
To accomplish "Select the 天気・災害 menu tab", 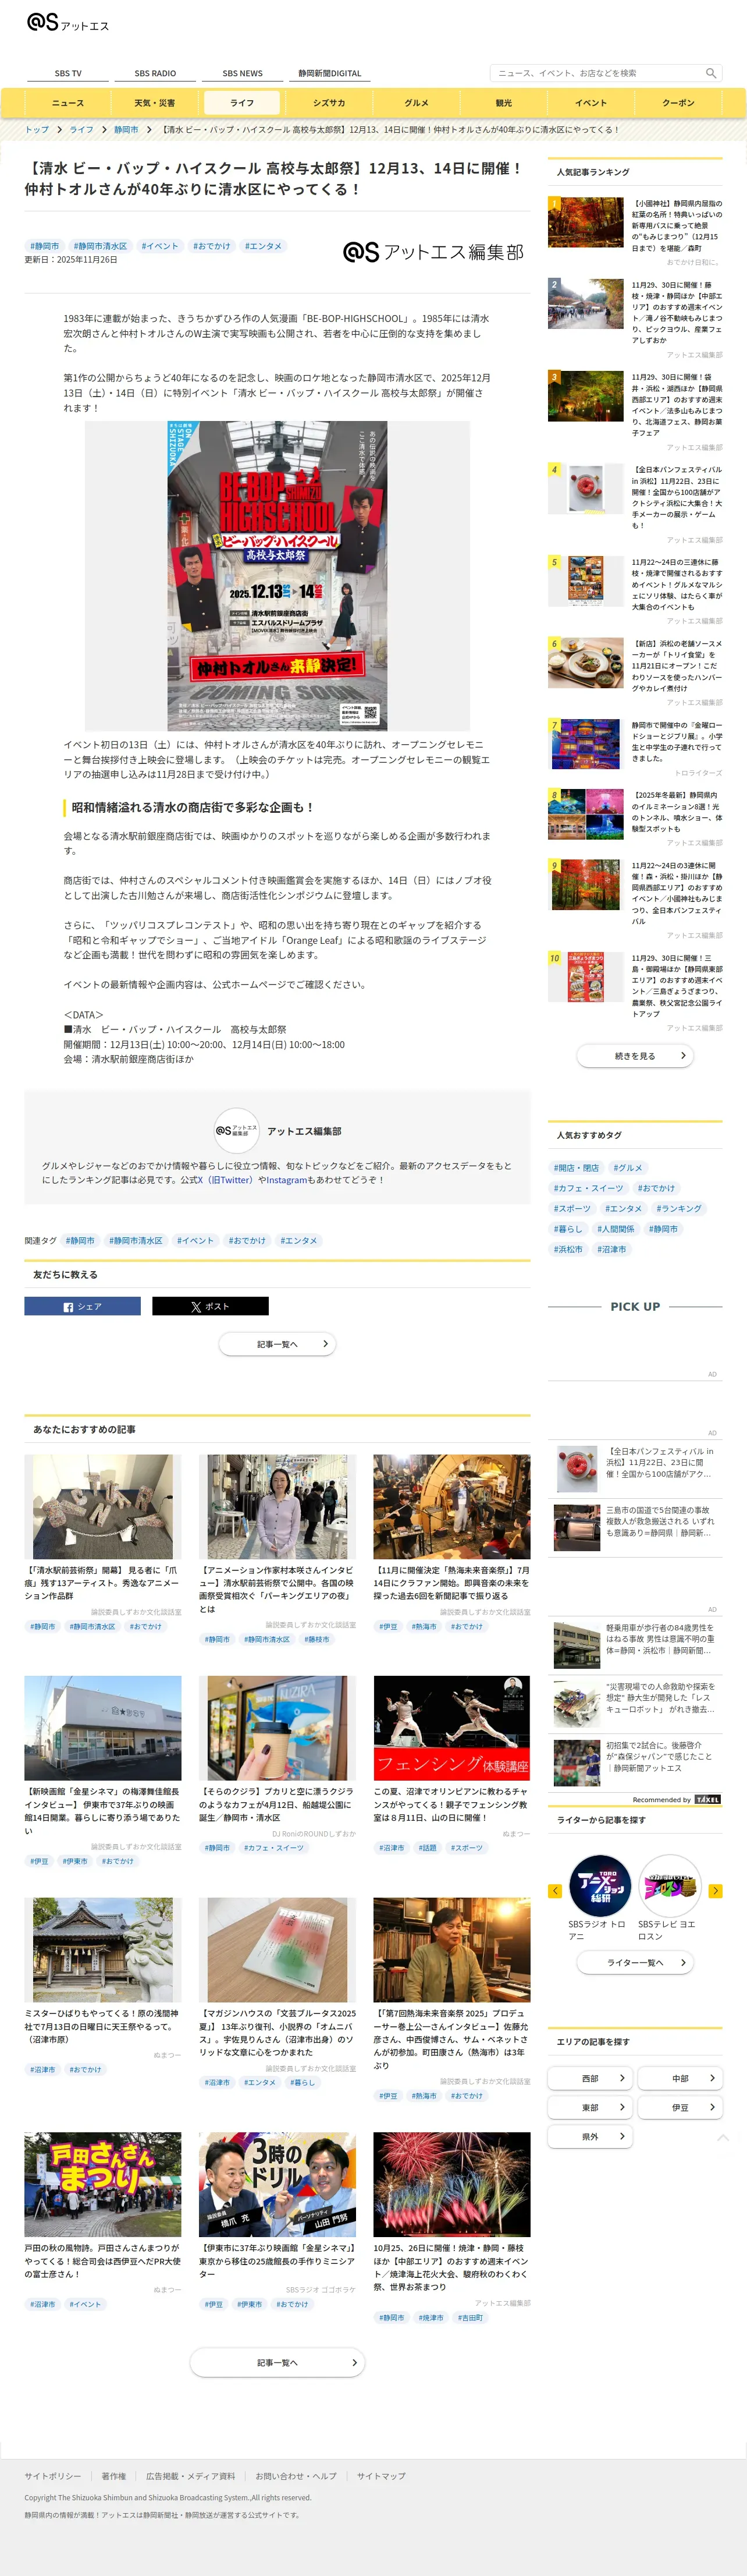I will (x=155, y=103).
